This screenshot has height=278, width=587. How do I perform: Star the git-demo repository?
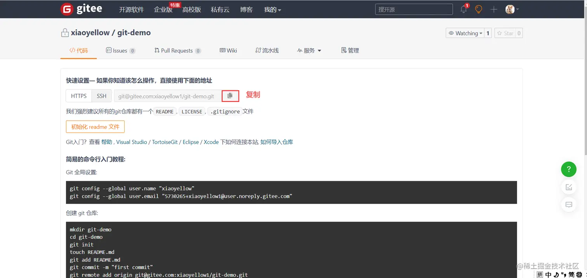click(x=505, y=33)
